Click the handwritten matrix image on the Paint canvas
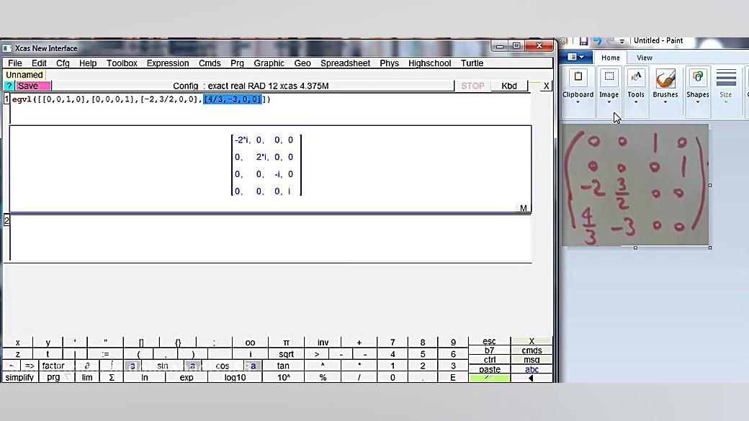749x421 pixels. (x=635, y=185)
